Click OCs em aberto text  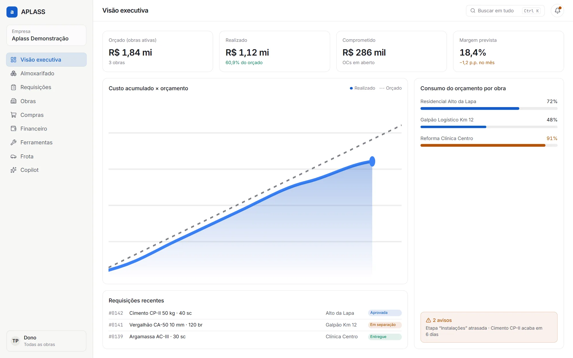click(x=358, y=62)
